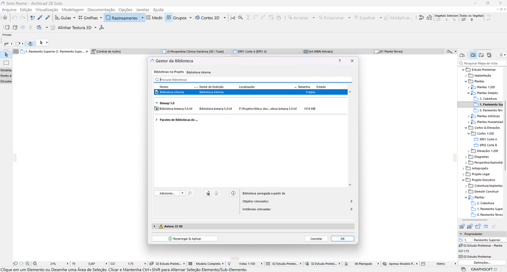The height and width of the screenshot is (272, 507).
Task: Click the zoom-in magnifier icon in status bar
Action: click(x=27, y=263)
